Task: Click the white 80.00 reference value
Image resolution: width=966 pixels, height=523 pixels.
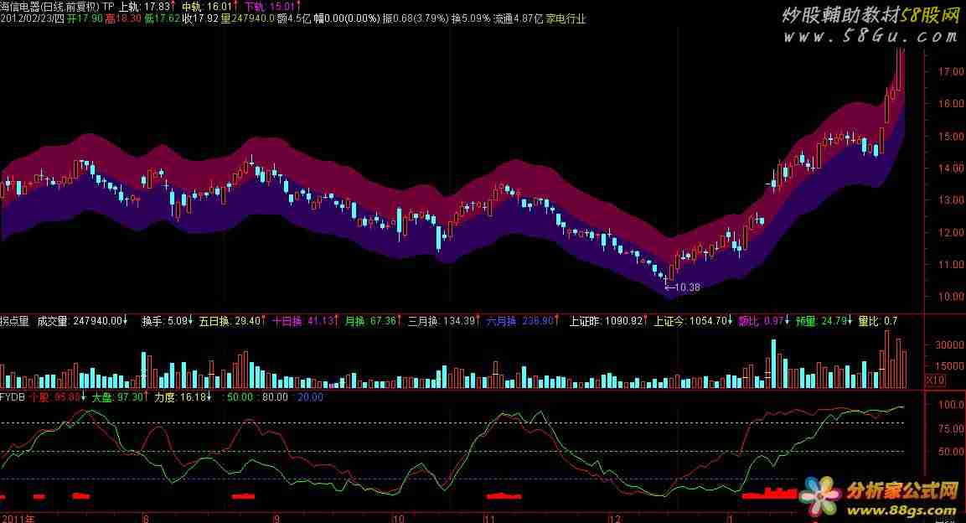Action: point(275,397)
